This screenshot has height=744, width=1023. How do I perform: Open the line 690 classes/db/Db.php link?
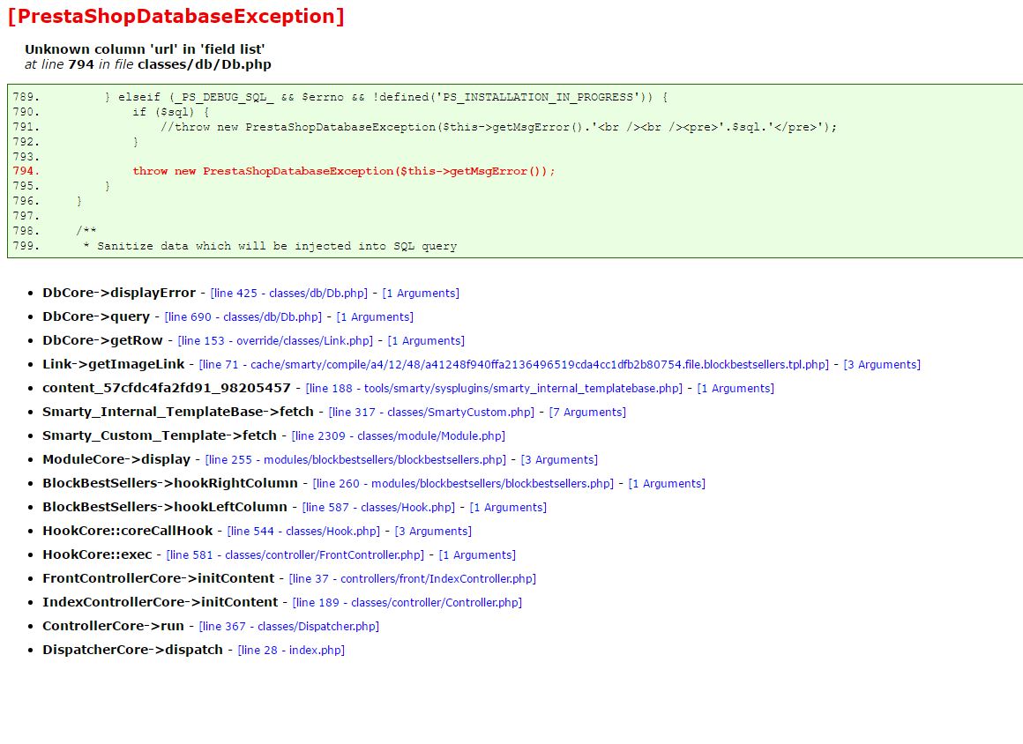[x=243, y=316]
